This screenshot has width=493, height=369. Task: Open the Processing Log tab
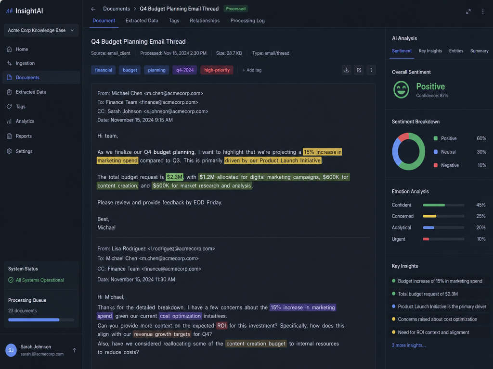[247, 21]
